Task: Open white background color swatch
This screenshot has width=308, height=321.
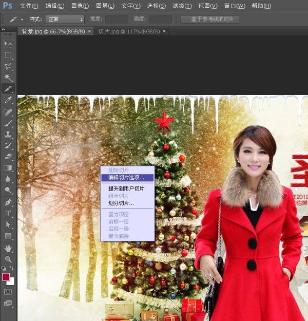Action: [x=12, y=282]
